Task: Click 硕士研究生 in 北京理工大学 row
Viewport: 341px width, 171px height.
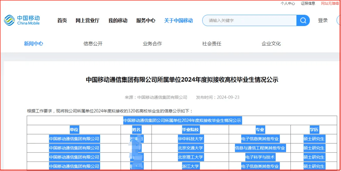Action: 314,157
